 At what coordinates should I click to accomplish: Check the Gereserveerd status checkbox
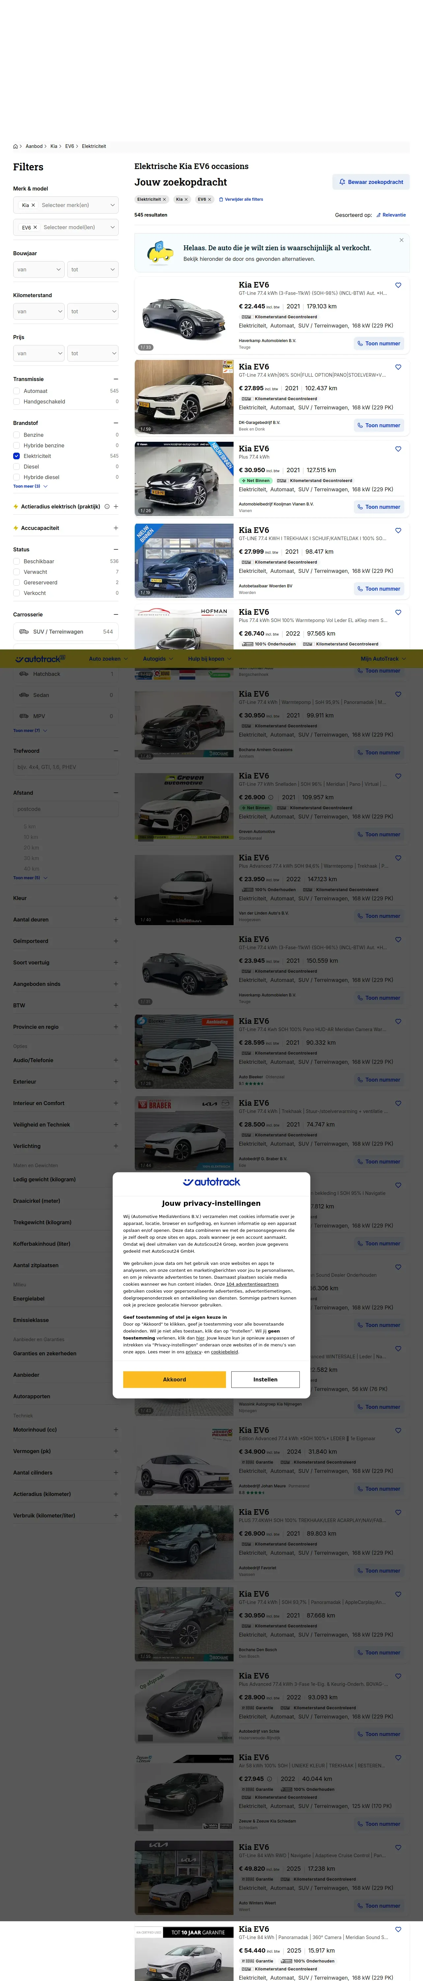[17, 583]
